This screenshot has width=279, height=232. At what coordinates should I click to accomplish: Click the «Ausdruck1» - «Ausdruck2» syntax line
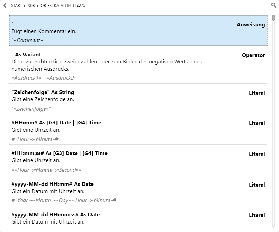tap(44, 78)
